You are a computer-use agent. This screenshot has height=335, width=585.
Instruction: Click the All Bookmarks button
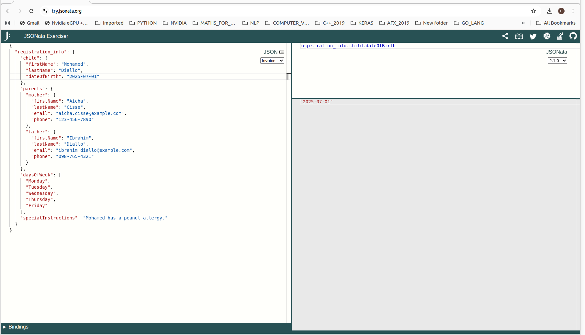pos(556,23)
